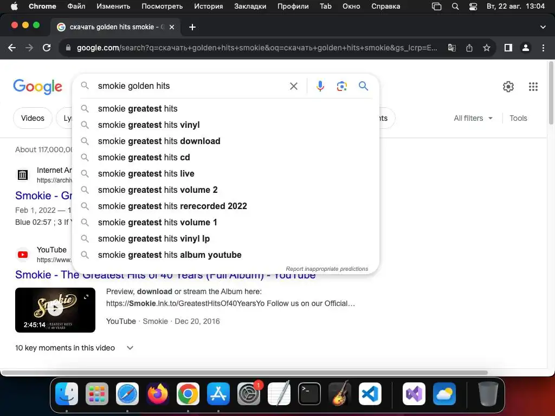Open the Internet Archive Smokie result
Viewport: 555px width, 416px height.
[x=43, y=196]
